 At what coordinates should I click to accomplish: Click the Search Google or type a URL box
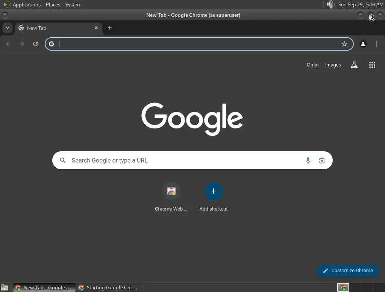pos(192,160)
